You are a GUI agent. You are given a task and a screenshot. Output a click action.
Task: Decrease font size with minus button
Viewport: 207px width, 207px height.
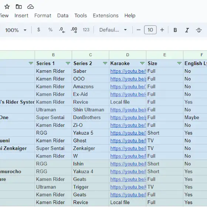(139, 30)
